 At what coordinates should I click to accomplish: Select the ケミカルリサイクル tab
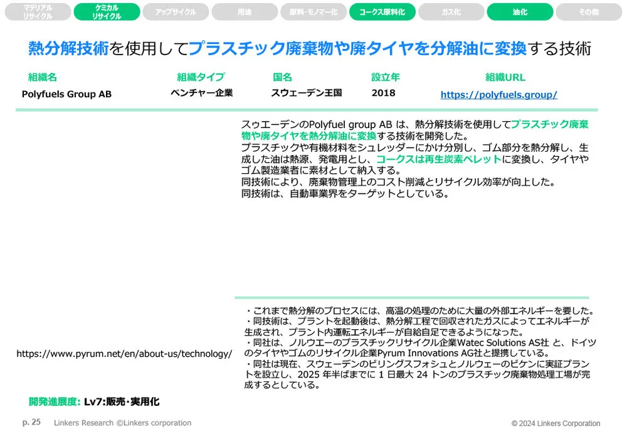[107, 11]
